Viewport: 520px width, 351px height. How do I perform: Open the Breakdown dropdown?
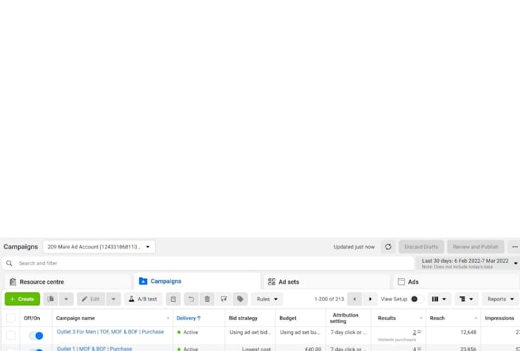pos(466,299)
